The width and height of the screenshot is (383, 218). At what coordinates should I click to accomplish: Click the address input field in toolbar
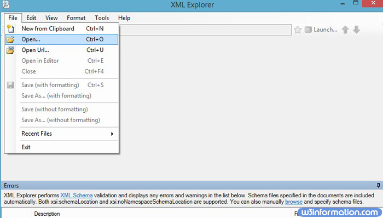(x=205, y=29)
